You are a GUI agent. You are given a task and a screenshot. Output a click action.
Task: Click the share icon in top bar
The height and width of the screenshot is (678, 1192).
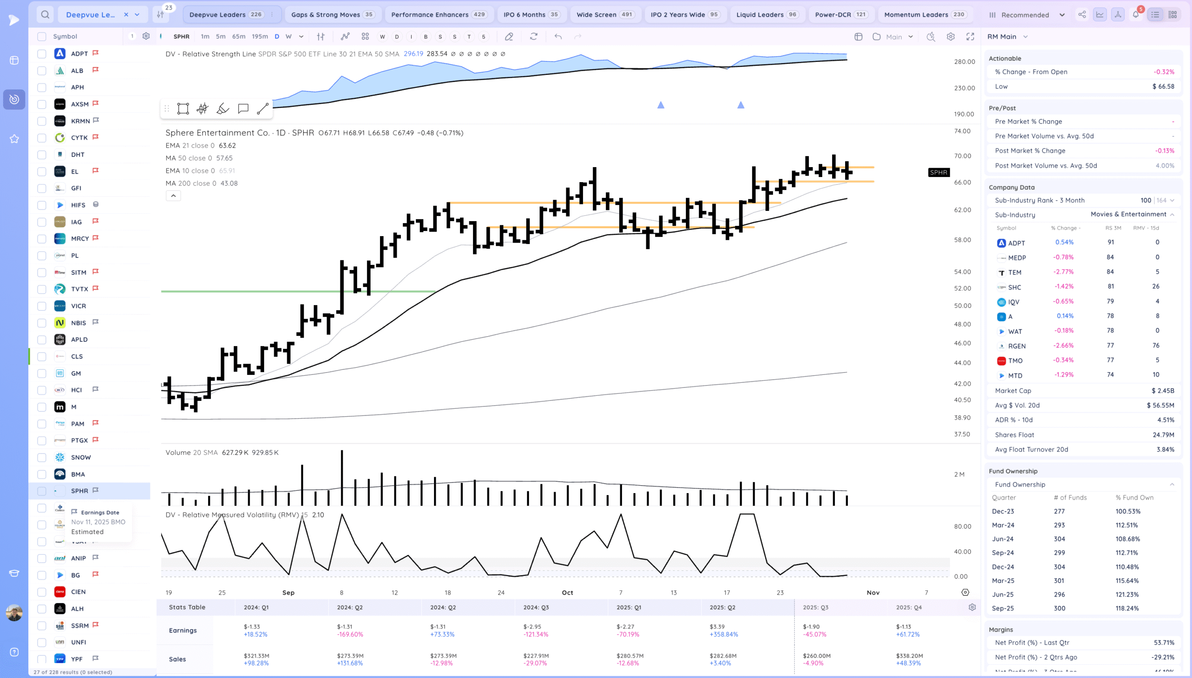click(x=1082, y=14)
